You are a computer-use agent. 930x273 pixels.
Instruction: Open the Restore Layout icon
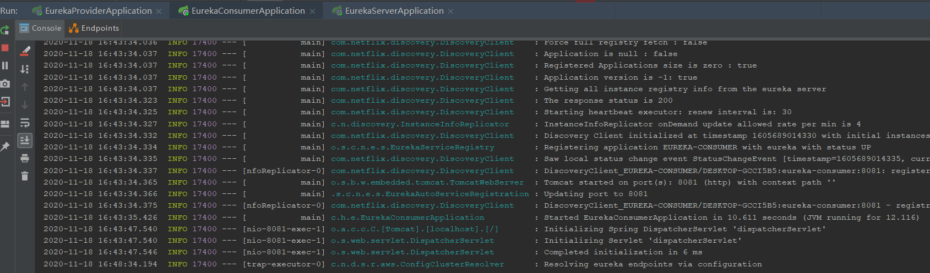pyautogui.click(x=5, y=124)
